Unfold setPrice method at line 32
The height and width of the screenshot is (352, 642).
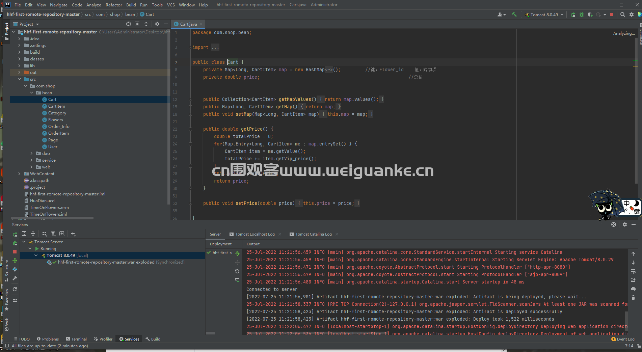tap(190, 204)
